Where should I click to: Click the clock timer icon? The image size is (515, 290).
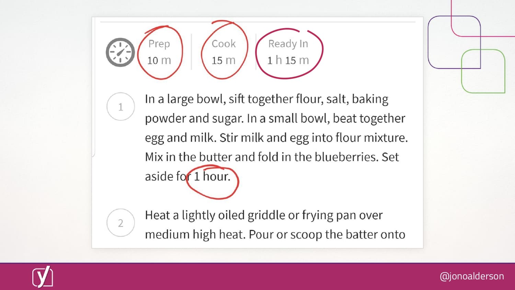tap(120, 52)
